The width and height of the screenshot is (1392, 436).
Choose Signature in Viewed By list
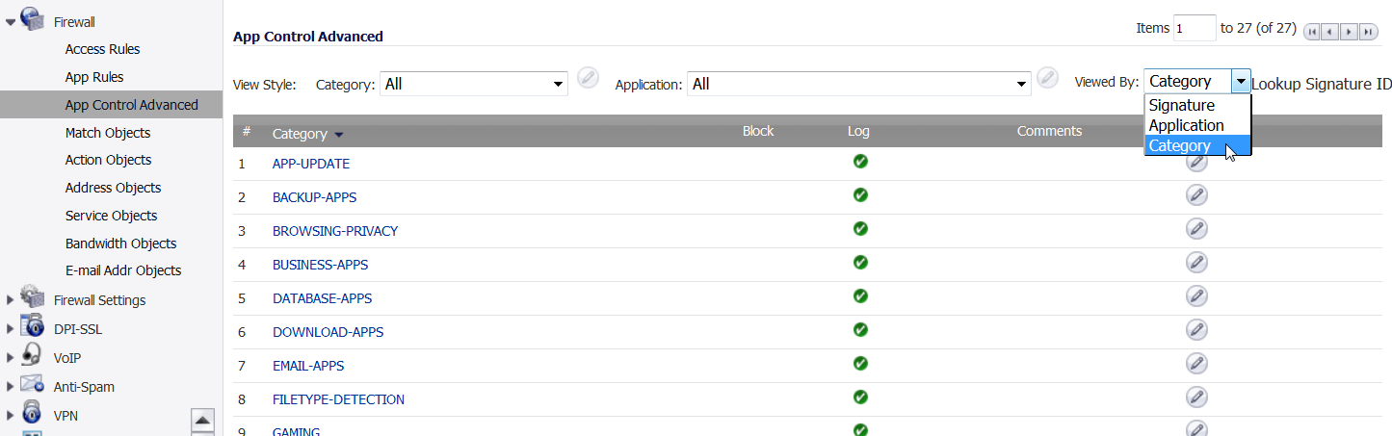click(x=1197, y=105)
